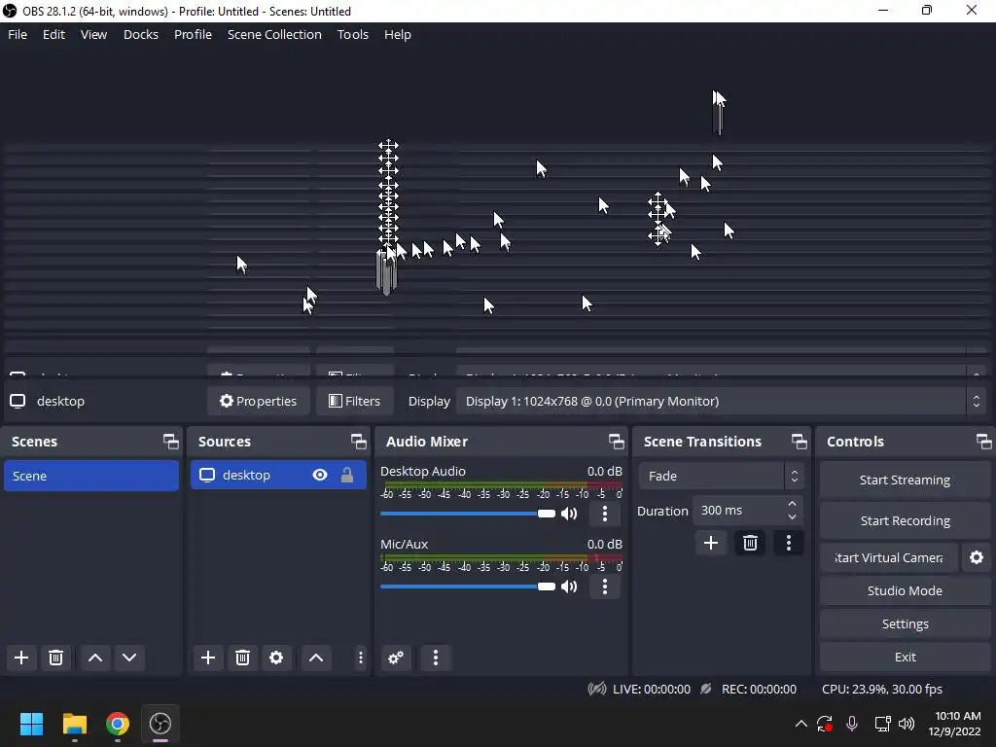This screenshot has height=747, width=996.
Task: Open the View menu
Action: pos(93,34)
